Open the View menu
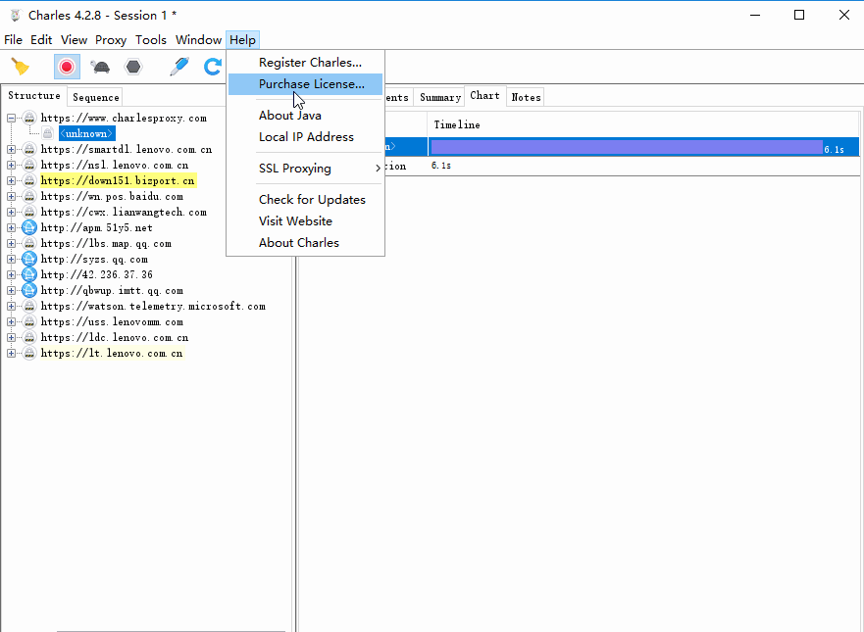The height and width of the screenshot is (632, 864). click(74, 39)
